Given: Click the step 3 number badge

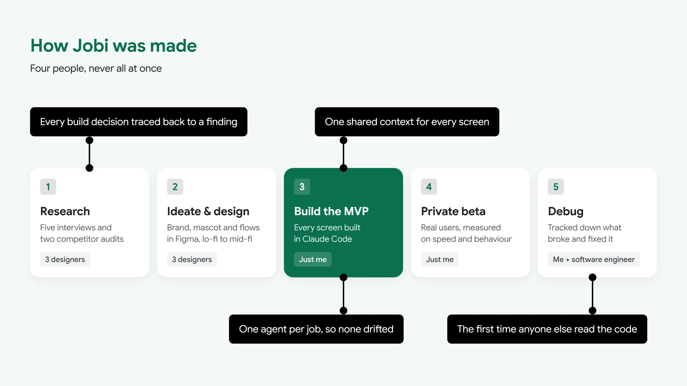Looking at the screenshot, I should pos(302,187).
